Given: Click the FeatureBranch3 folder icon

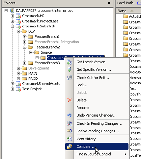Looking at the screenshot, I should tap(30, 63).
